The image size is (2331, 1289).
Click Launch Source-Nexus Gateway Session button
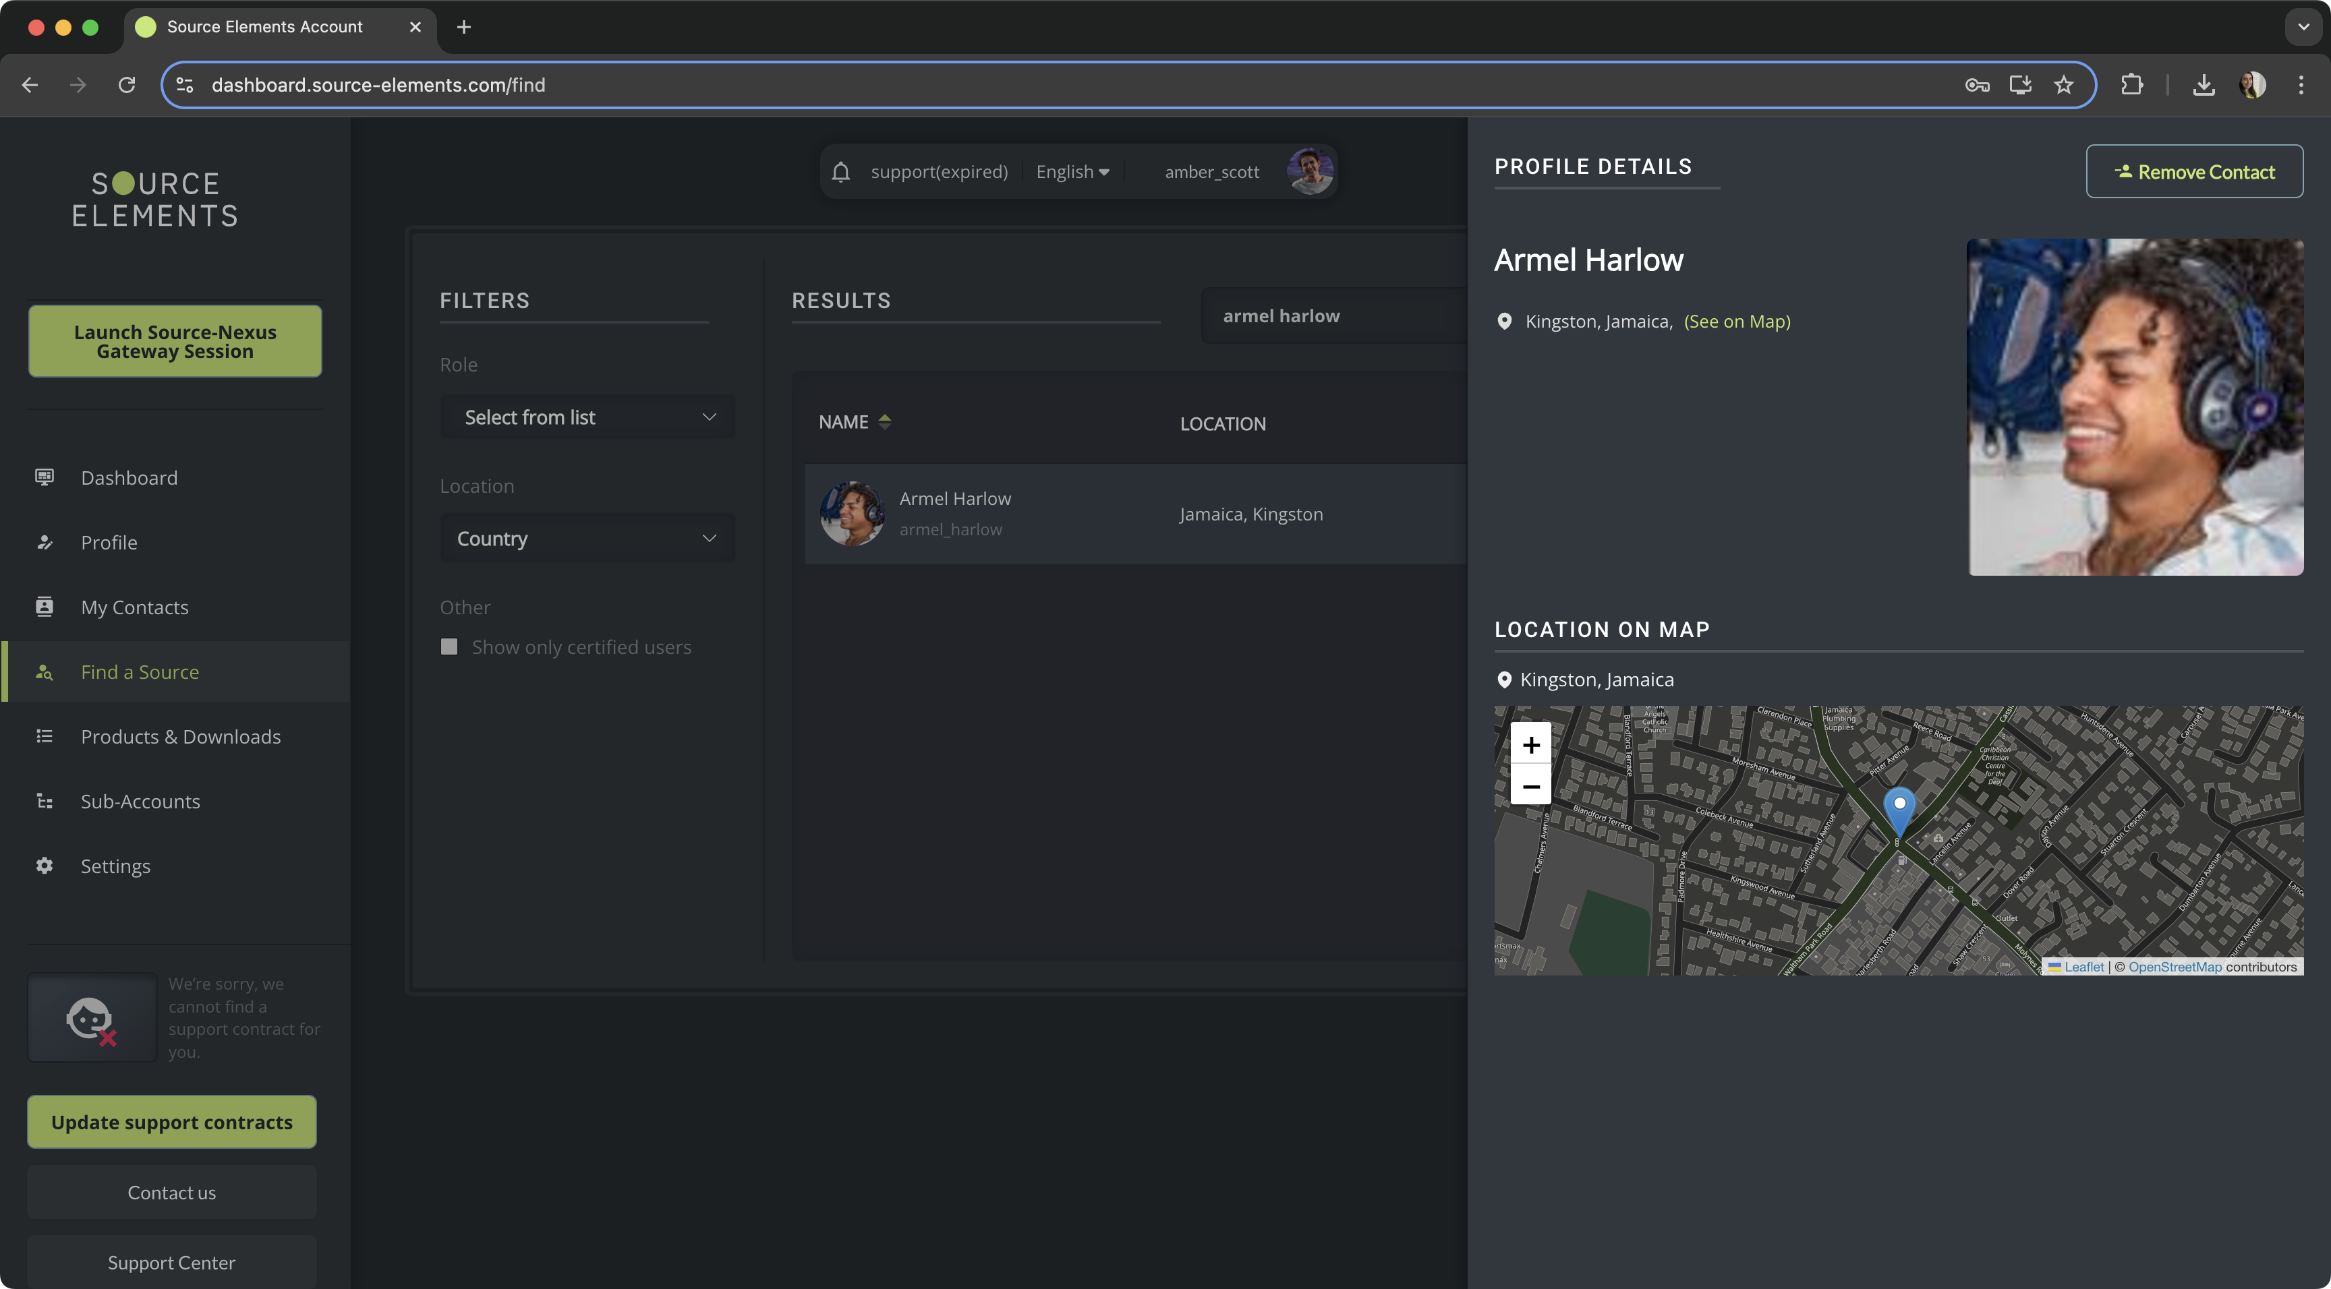(x=175, y=342)
